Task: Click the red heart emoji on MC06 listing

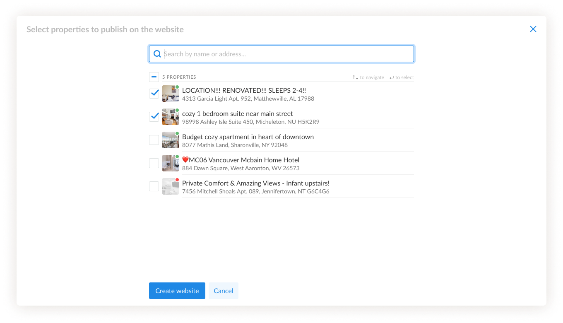Action: pos(185,160)
